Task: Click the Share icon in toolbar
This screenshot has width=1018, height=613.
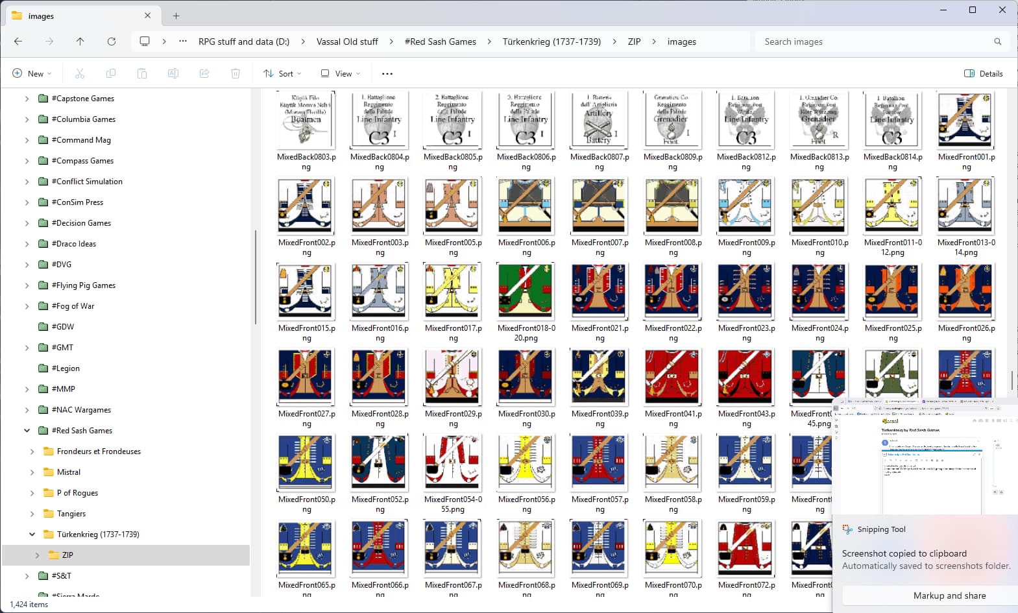Action: [x=204, y=73]
